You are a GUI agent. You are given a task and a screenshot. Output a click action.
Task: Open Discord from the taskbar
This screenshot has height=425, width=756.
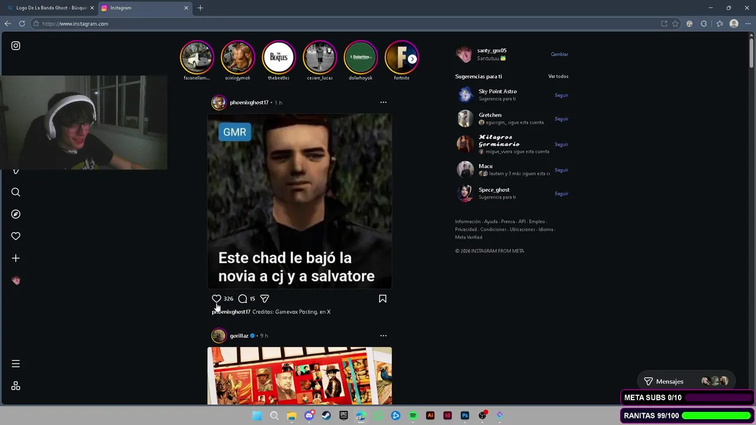[309, 416]
